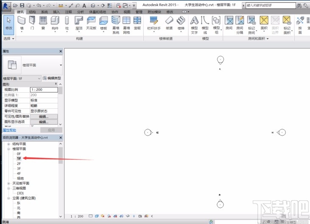Viewport: 310px width, 224px height.
Task: Switch to the 管理 ribbon tab
Action: (x=139, y=12)
